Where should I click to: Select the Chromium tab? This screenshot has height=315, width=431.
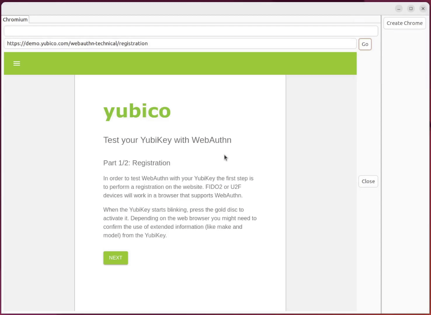pos(15,19)
